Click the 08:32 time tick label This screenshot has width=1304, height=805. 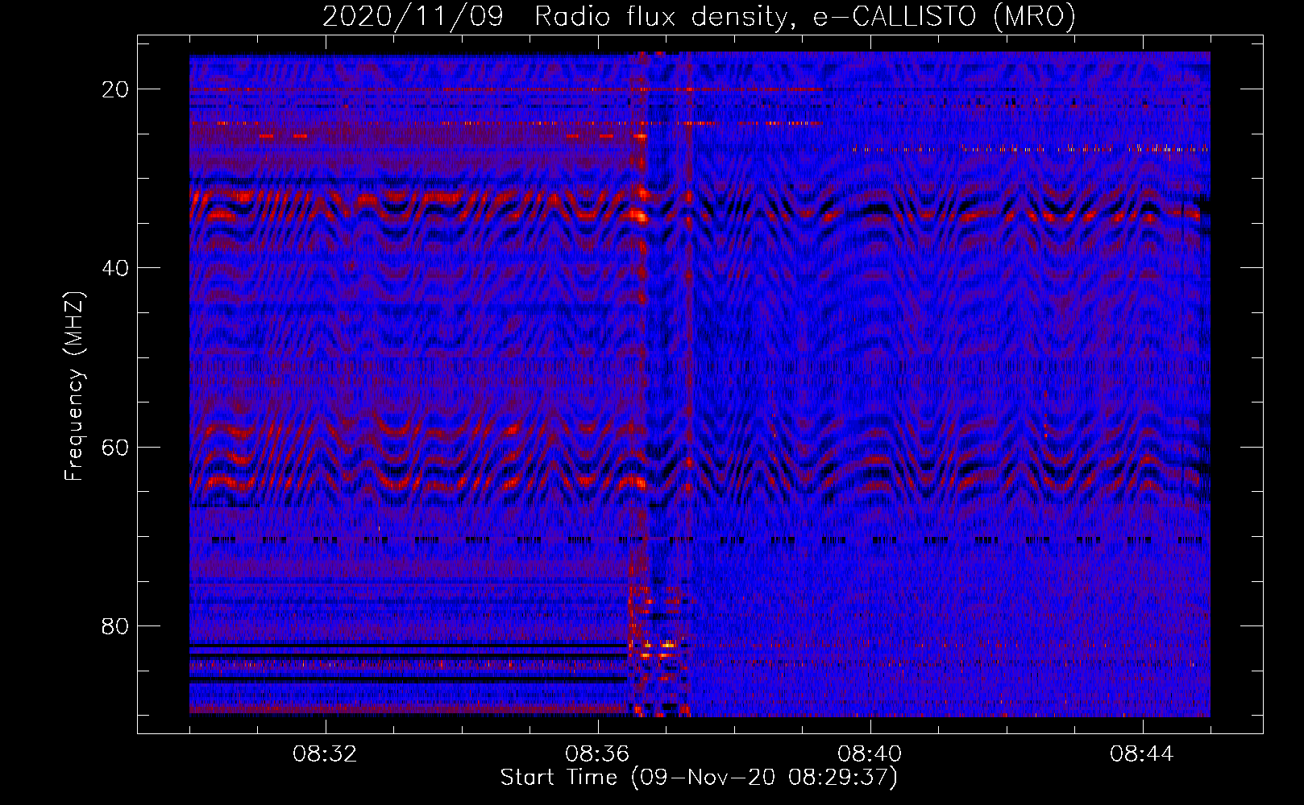[x=325, y=754]
